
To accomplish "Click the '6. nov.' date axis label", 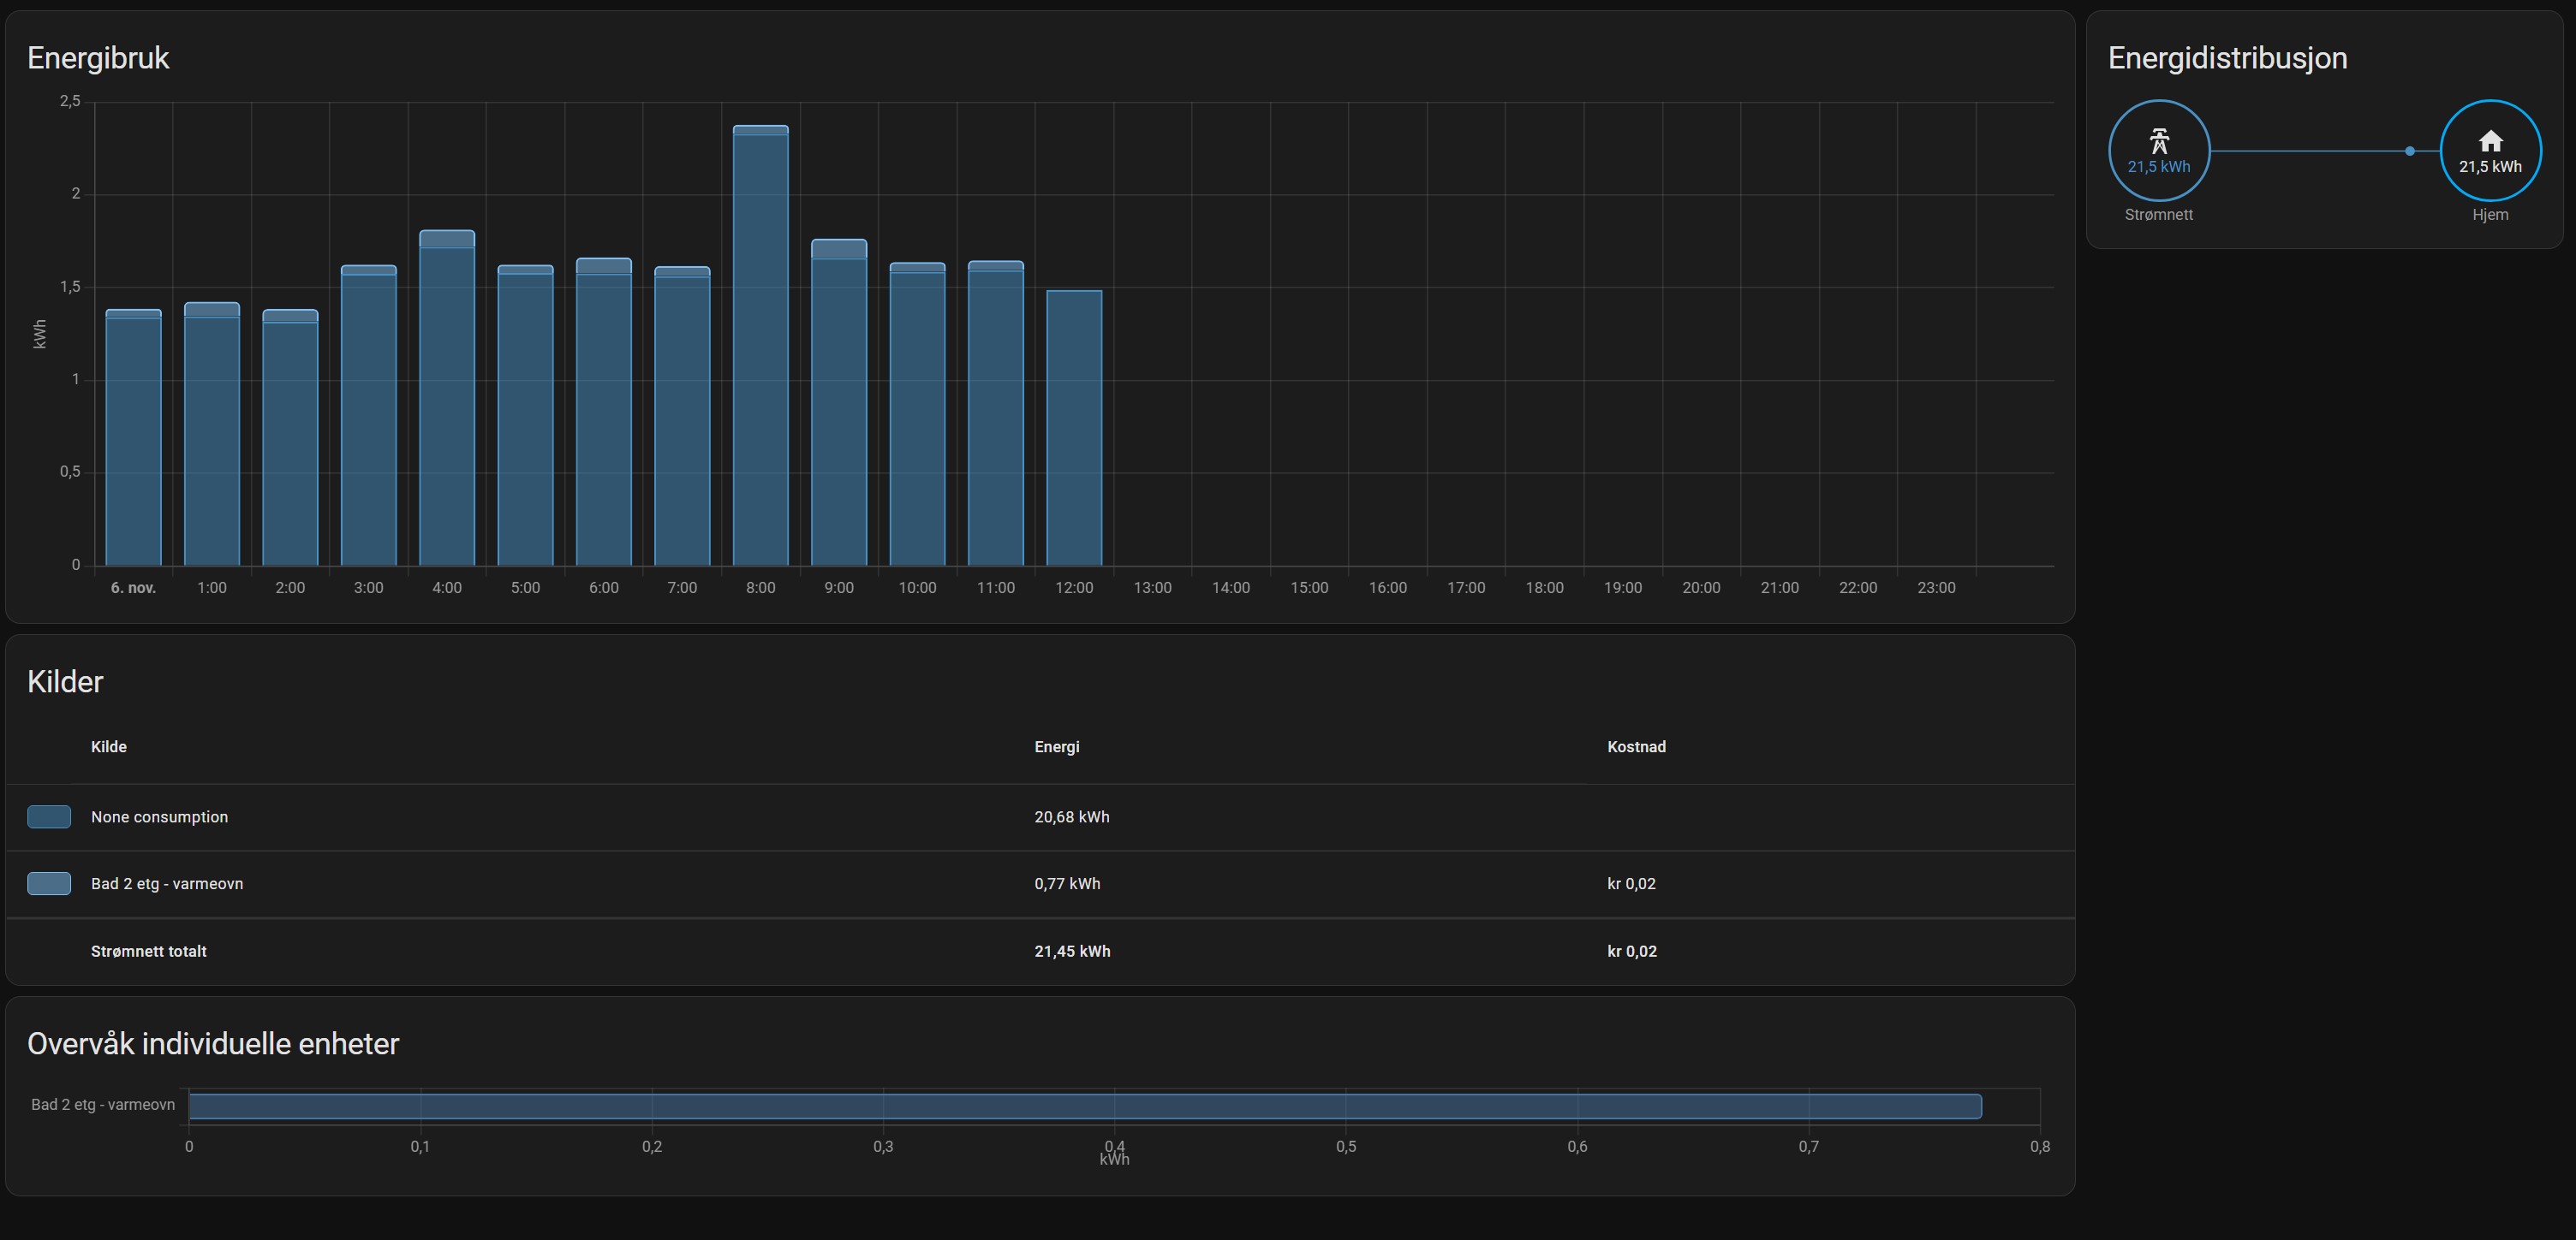I will [x=133, y=588].
